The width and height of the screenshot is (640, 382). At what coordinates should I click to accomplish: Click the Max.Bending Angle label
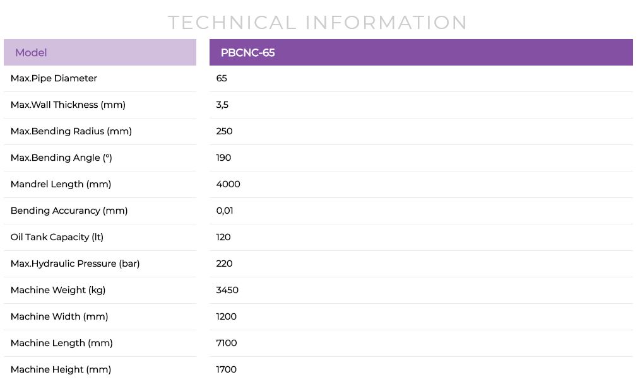coord(61,158)
